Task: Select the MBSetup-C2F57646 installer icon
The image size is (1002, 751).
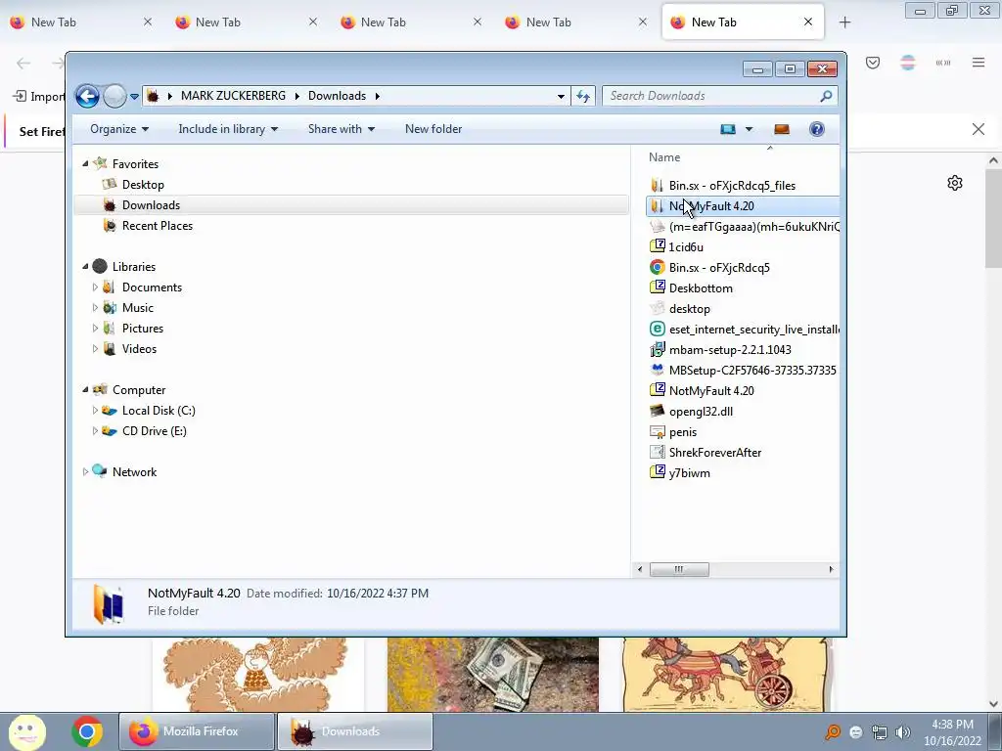Action: [657, 370]
